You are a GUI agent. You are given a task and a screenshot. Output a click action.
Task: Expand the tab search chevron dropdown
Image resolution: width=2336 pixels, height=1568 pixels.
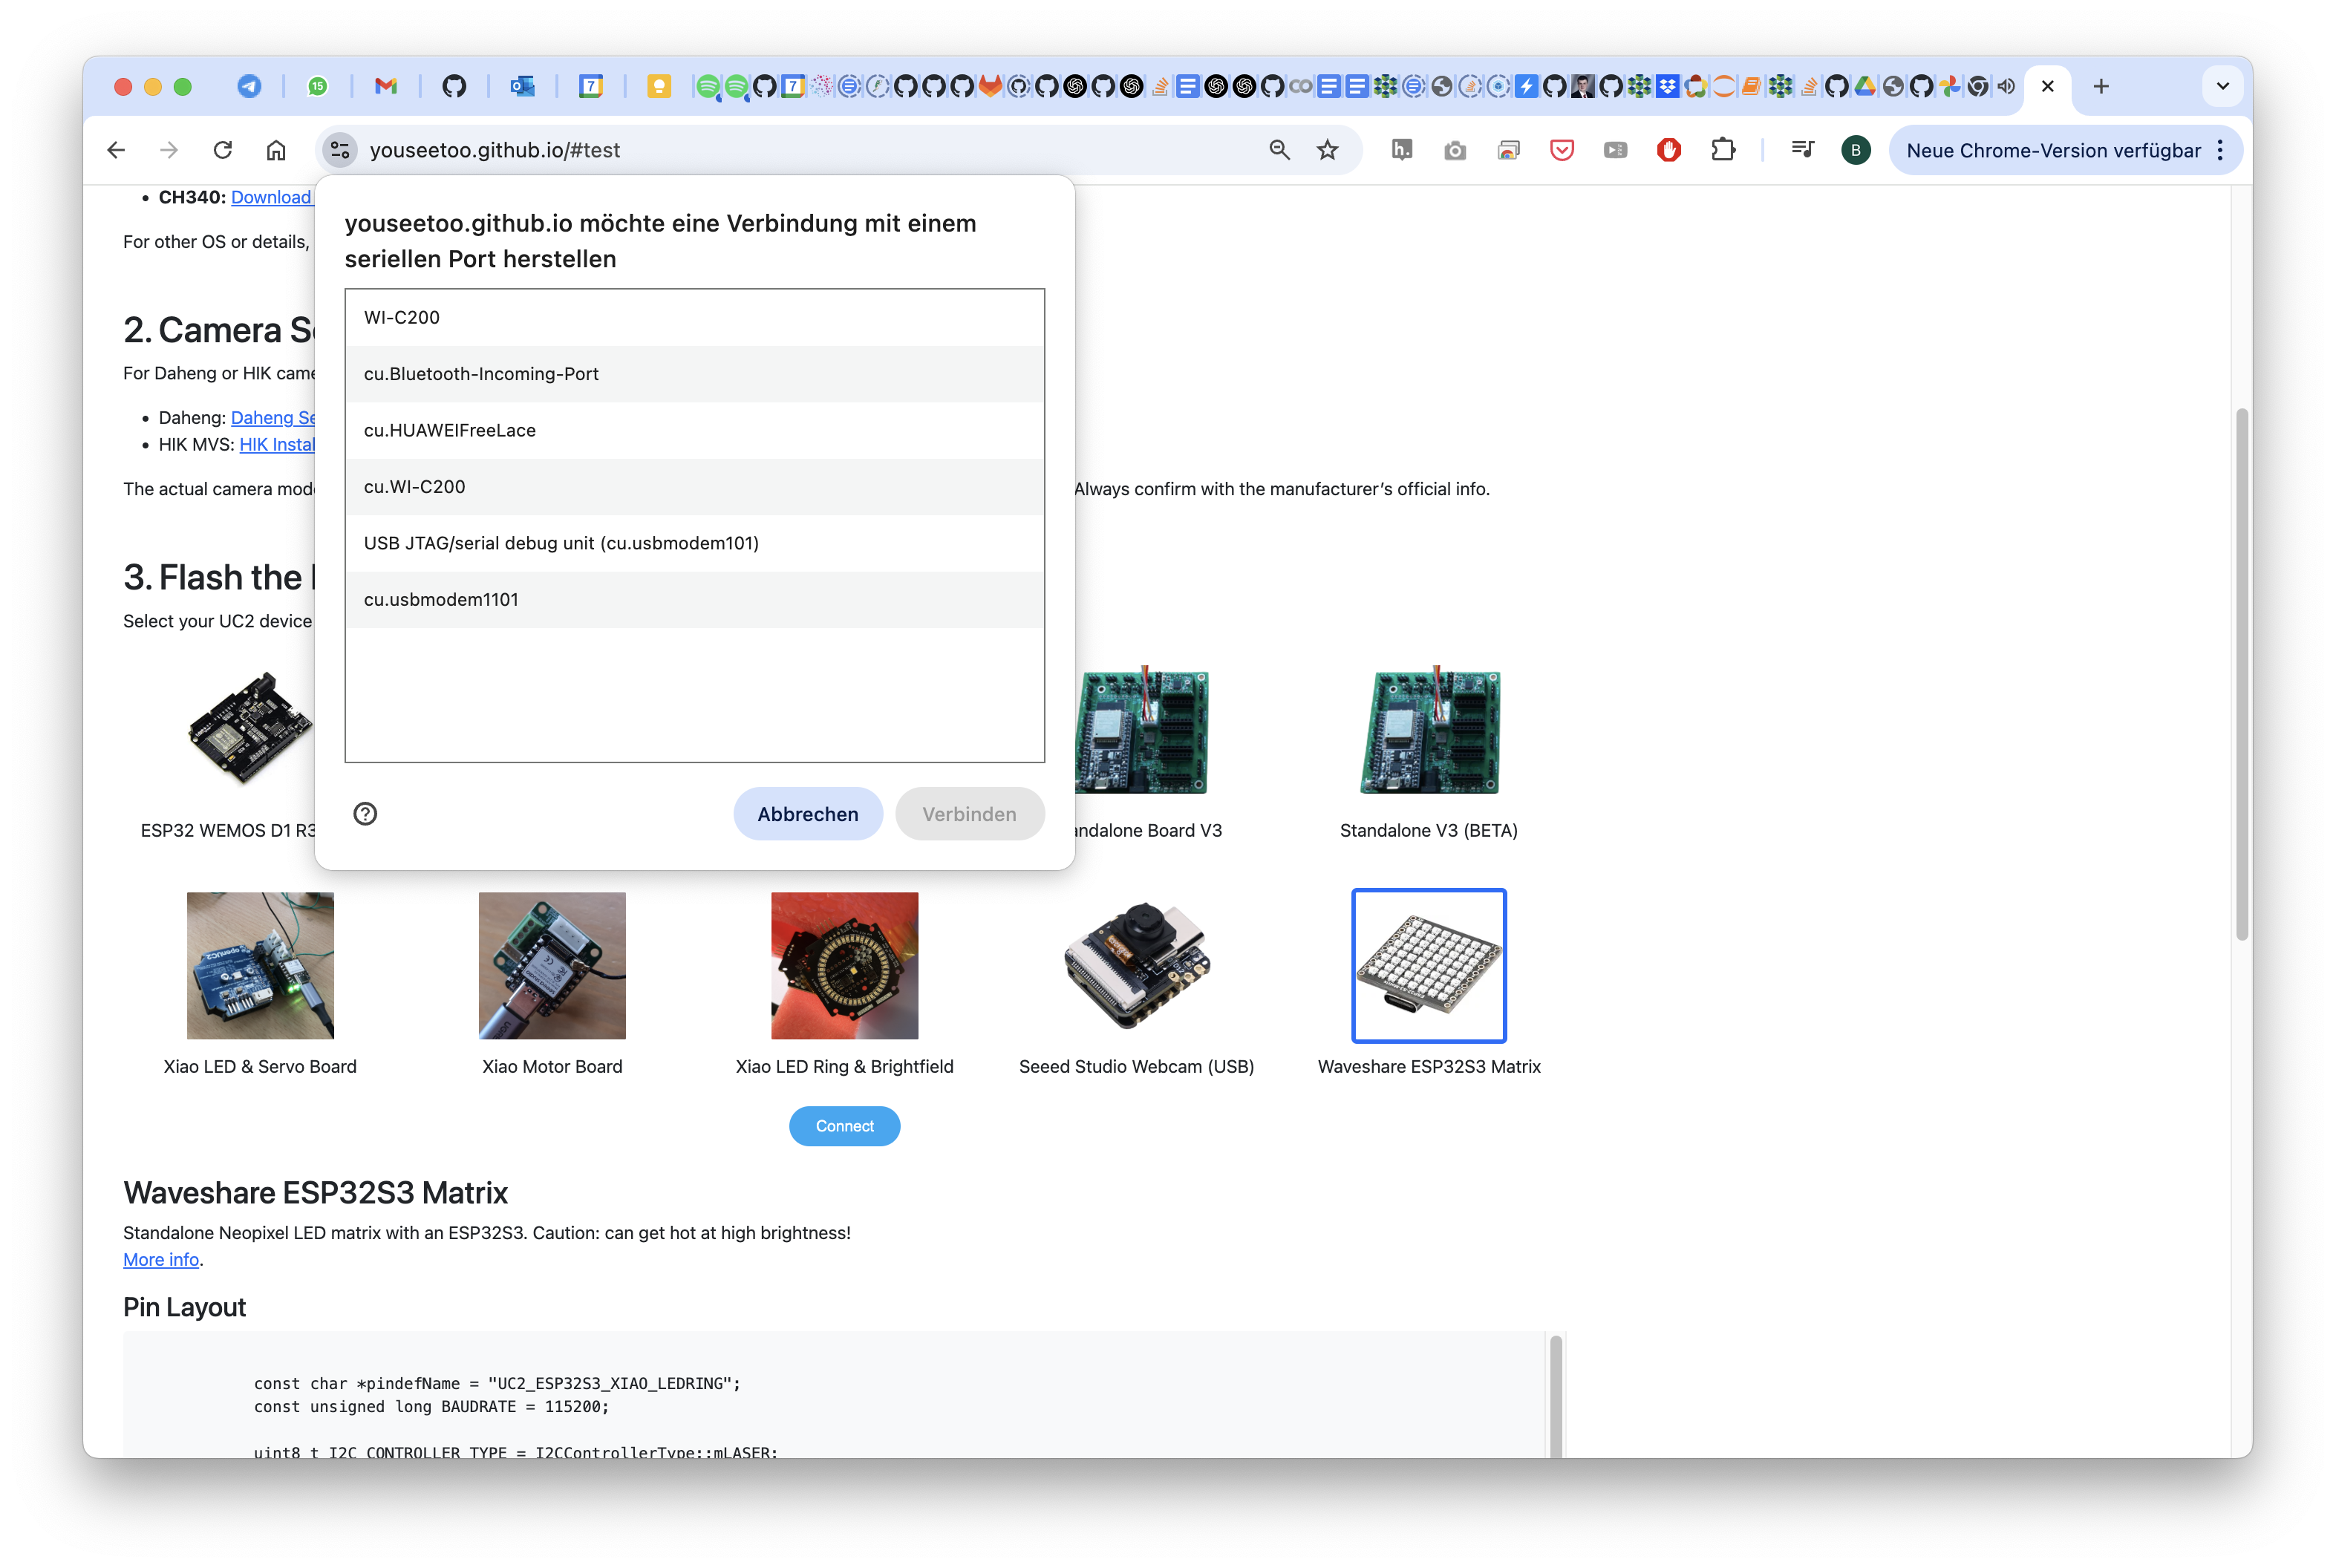pyautogui.click(x=2222, y=86)
